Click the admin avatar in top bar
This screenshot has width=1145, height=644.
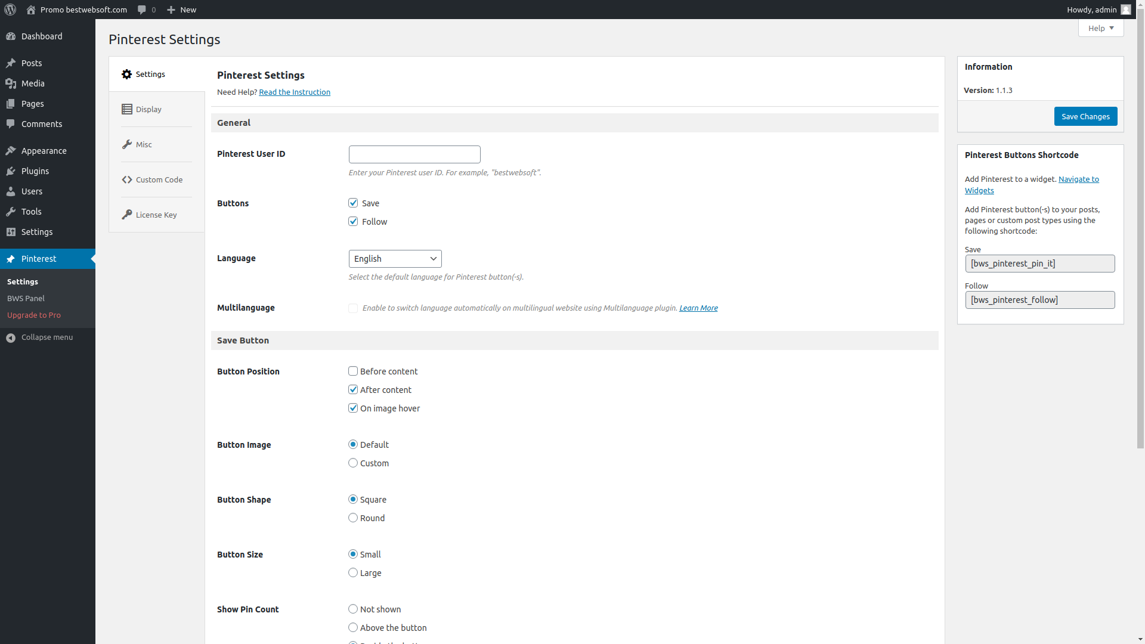click(x=1125, y=10)
